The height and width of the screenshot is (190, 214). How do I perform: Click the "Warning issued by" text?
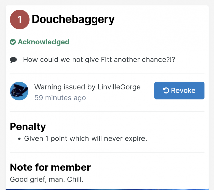tap(65, 87)
